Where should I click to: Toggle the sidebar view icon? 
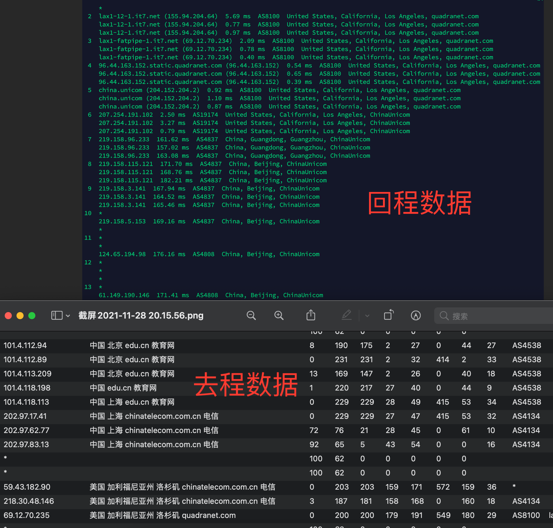click(57, 316)
